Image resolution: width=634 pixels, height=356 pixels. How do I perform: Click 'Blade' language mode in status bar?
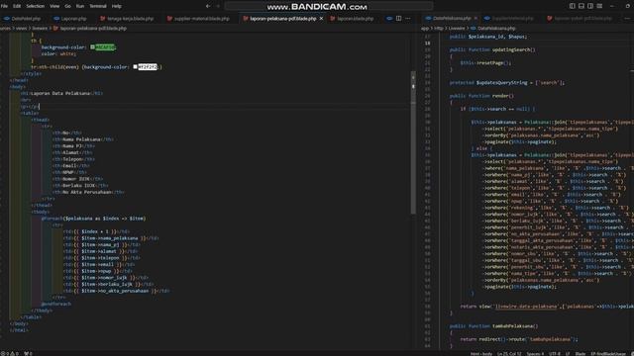pos(581,354)
